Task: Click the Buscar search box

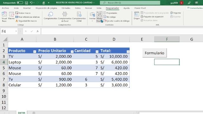Action: click(130, 3)
